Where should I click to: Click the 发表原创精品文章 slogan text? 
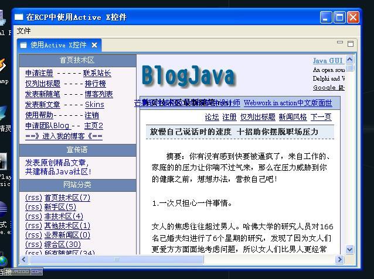click(57, 163)
